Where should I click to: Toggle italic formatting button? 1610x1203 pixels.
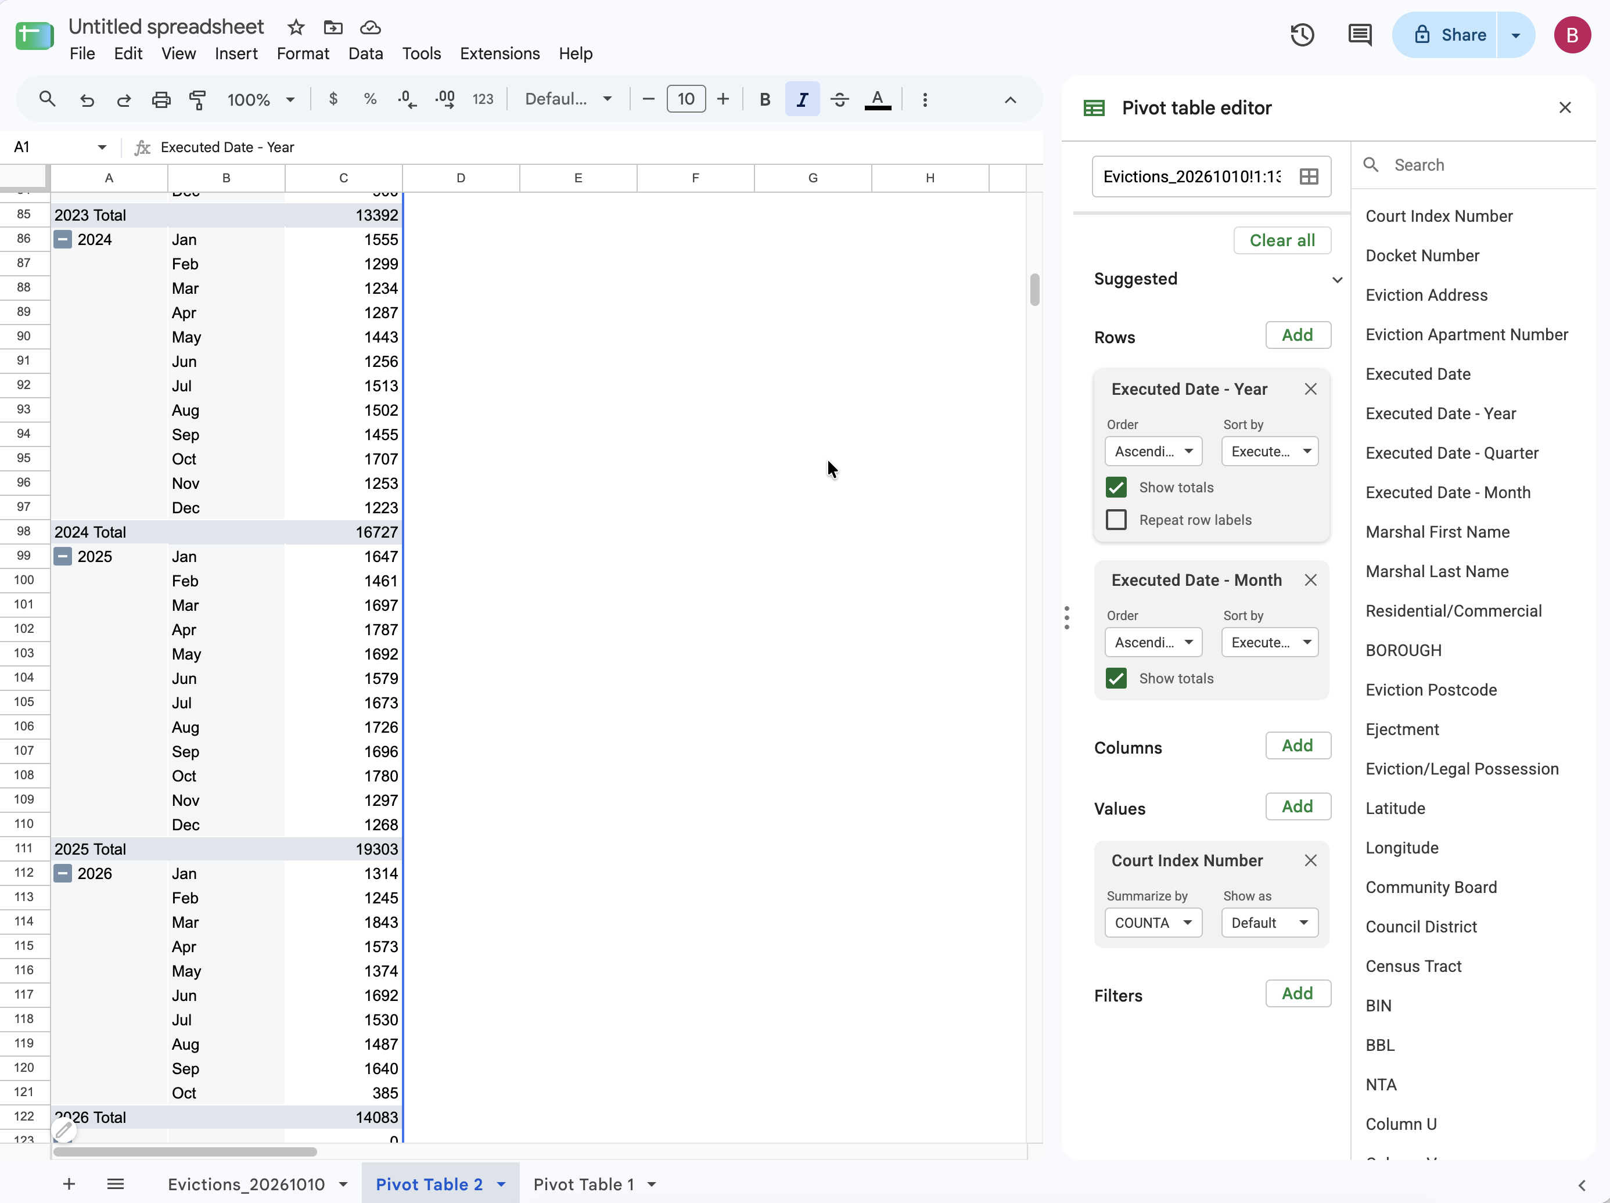pos(802,99)
